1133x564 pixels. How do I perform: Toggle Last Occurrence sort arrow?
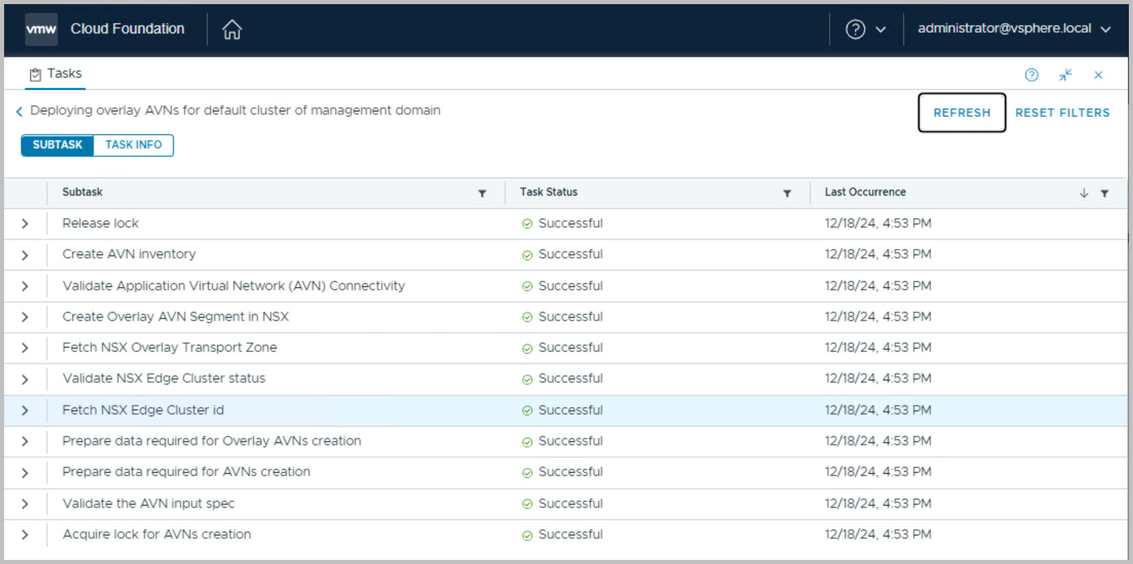tap(1084, 194)
